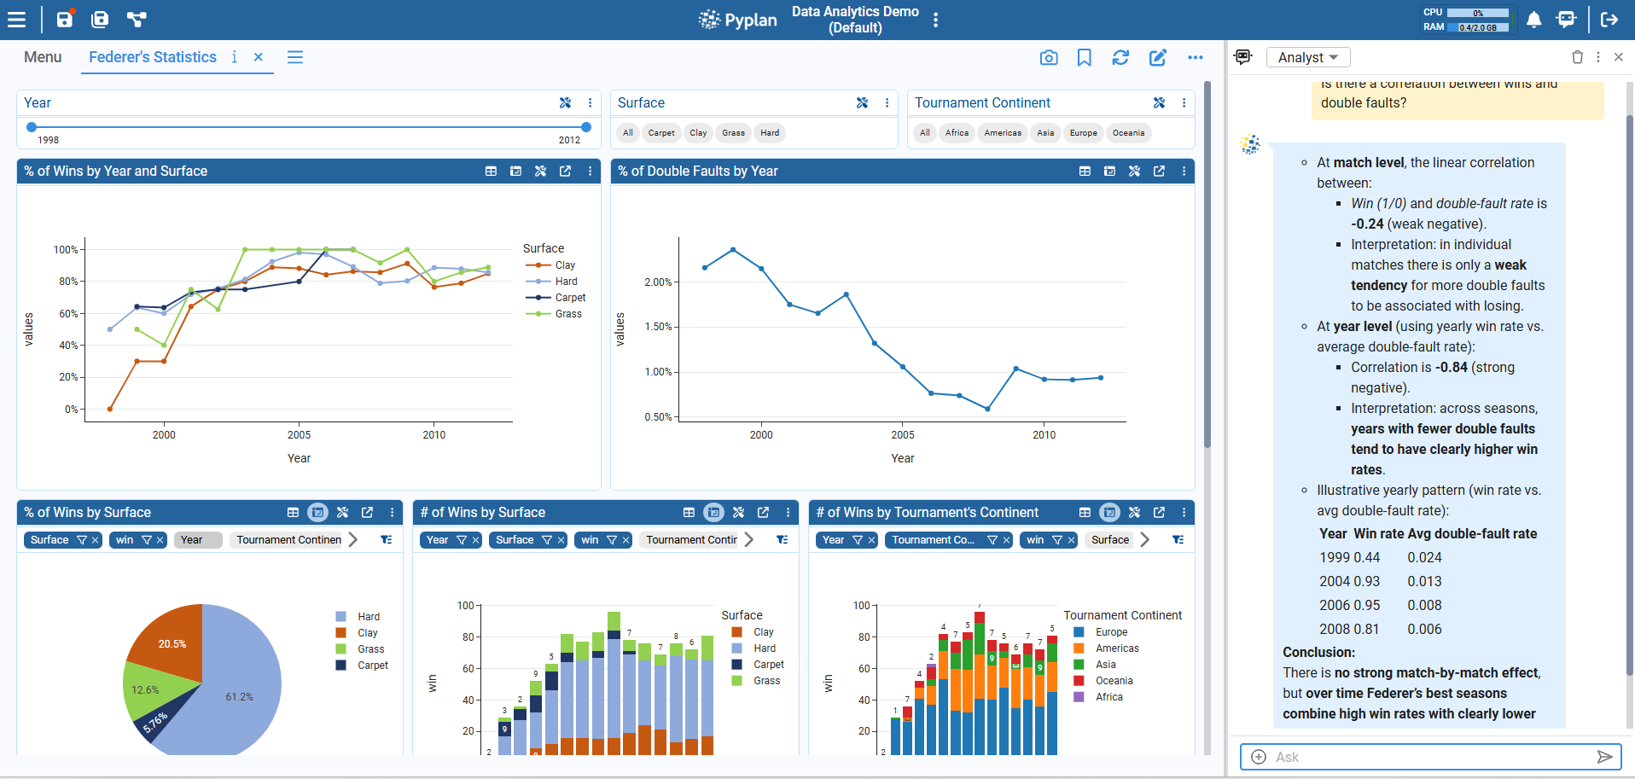Open the hamburger main menu
Viewport: 1635px width, 779px height.
tap(16, 20)
